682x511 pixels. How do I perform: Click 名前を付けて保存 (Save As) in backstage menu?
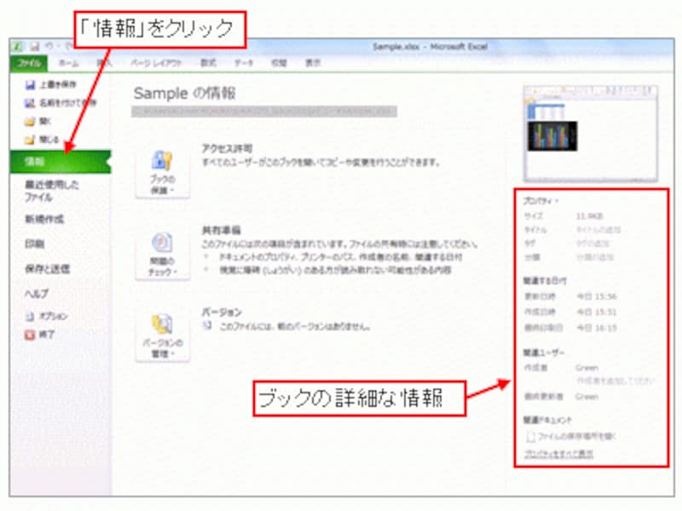[x=61, y=103]
